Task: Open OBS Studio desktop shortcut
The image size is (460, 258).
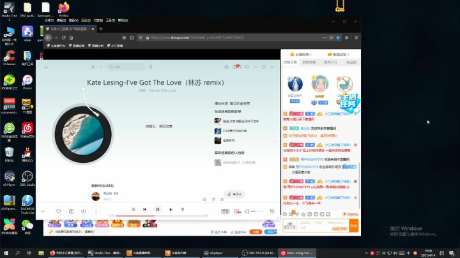Action: pyautogui.click(x=27, y=178)
